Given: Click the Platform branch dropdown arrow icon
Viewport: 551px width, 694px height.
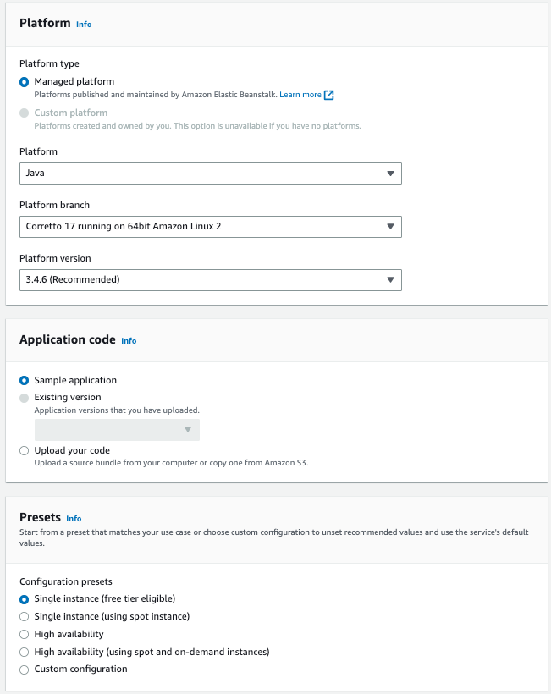Looking at the screenshot, I should tap(390, 227).
